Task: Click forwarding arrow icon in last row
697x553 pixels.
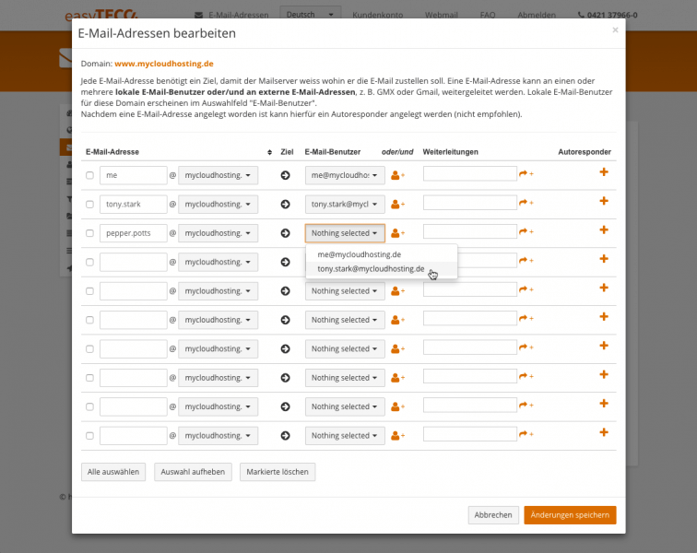Action: point(526,434)
